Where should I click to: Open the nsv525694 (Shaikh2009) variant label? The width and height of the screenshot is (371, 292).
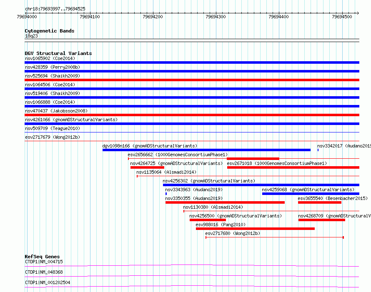[x=53, y=76]
